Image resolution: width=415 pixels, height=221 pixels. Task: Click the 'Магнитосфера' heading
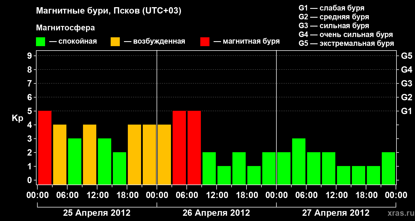65,28
